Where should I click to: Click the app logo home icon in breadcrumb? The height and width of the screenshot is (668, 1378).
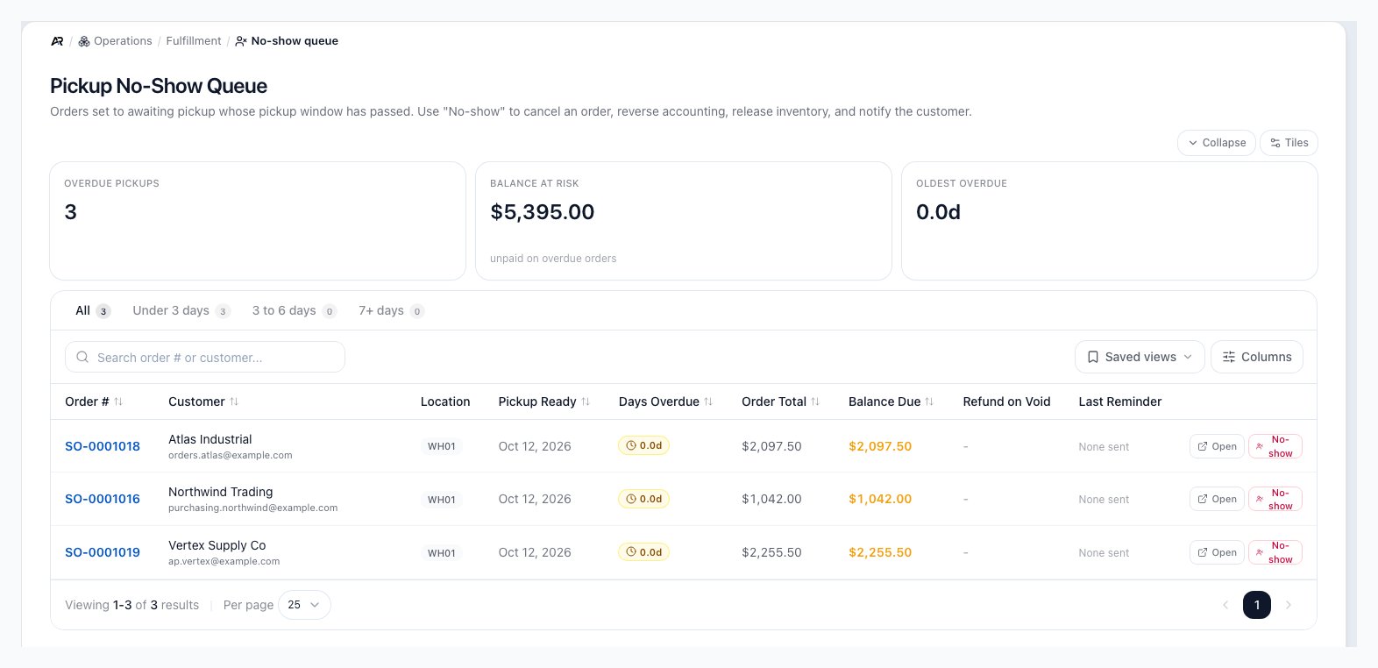(x=57, y=41)
